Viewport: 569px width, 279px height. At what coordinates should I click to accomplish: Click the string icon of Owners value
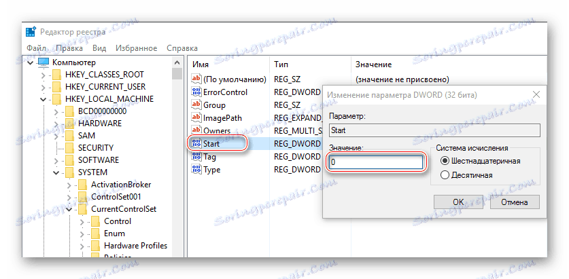196,130
